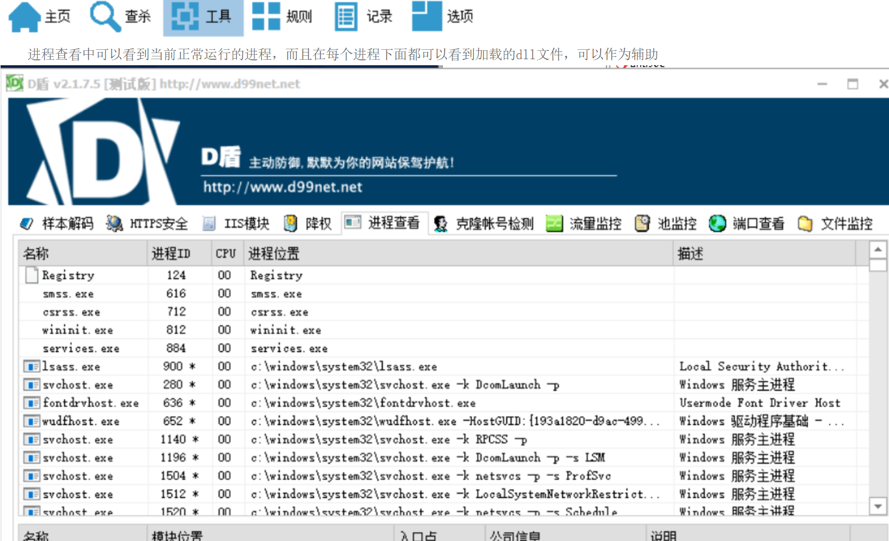
Task: Click the 主页 home icon
Action: coord(25,17)
